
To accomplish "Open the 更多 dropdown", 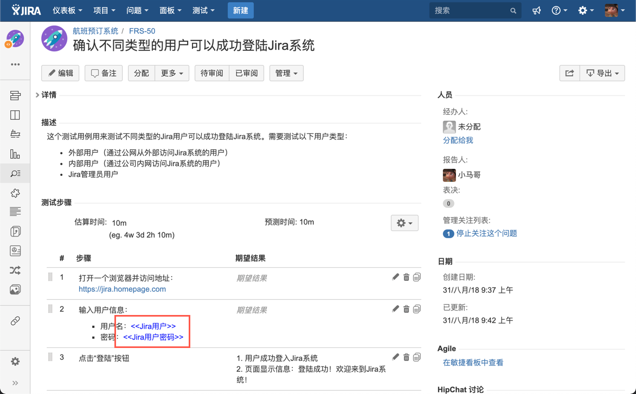I will pyautogui.click(x=172, y=73).
